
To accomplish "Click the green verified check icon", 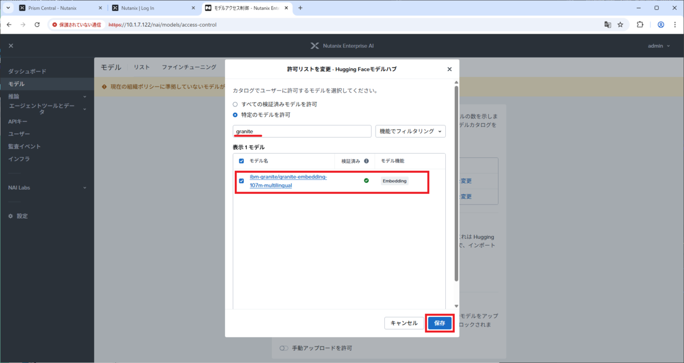I will 366,181.
